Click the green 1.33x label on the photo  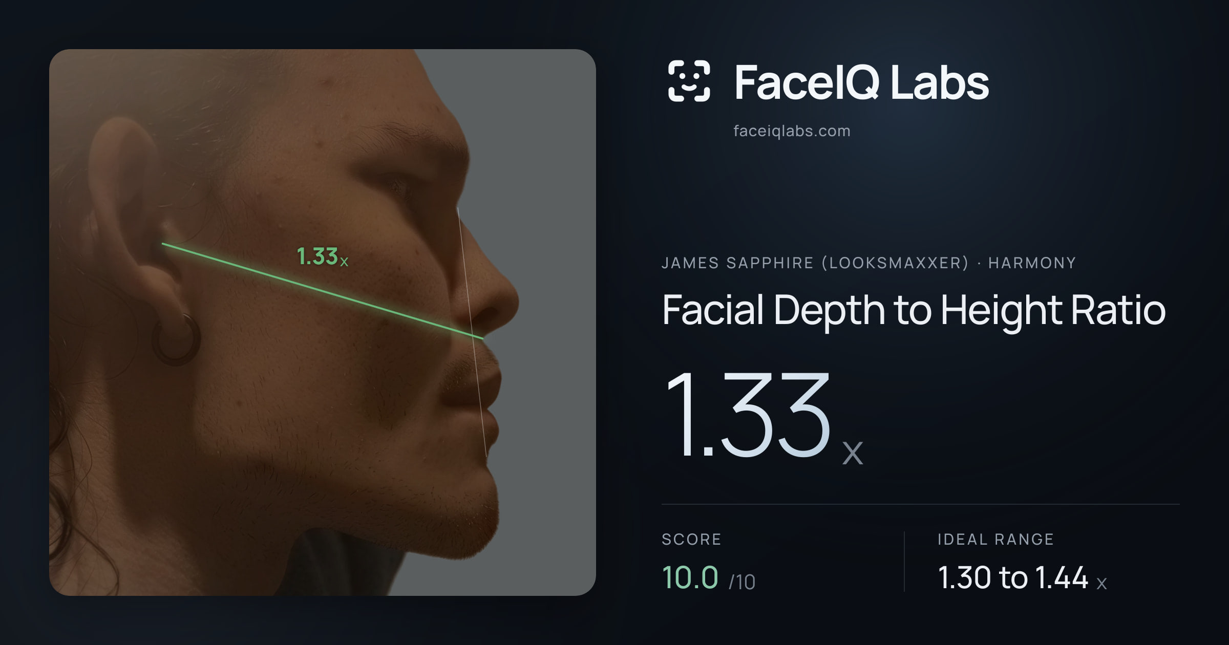(323, 256)
